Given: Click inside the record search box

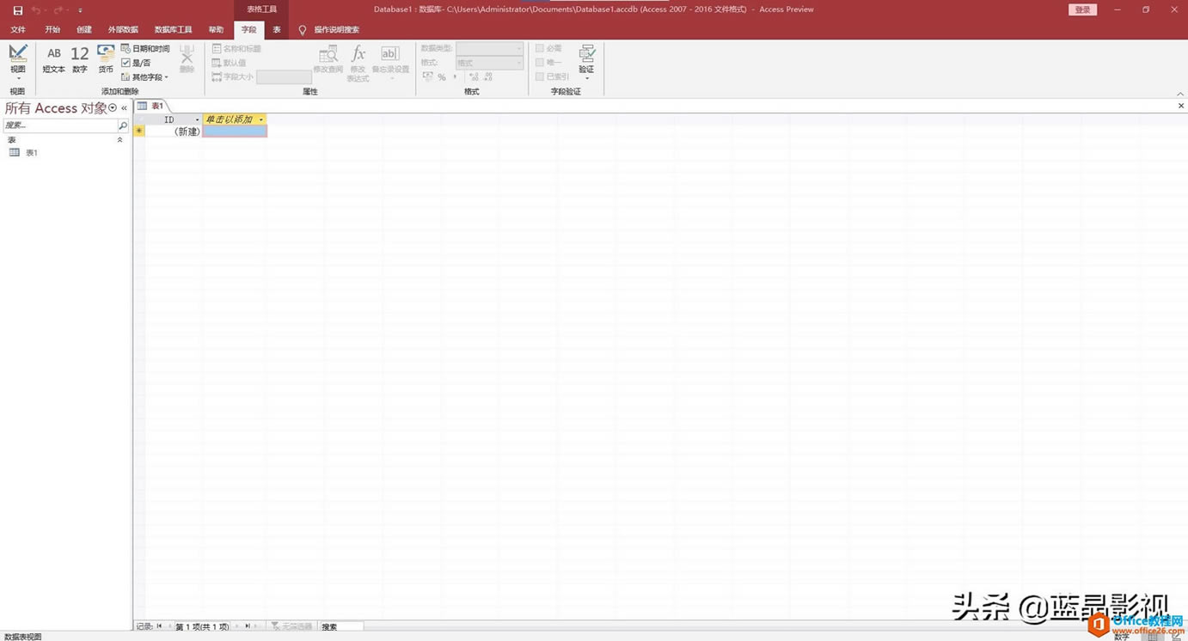Looking at the screenshot, I should click(352, 626).
